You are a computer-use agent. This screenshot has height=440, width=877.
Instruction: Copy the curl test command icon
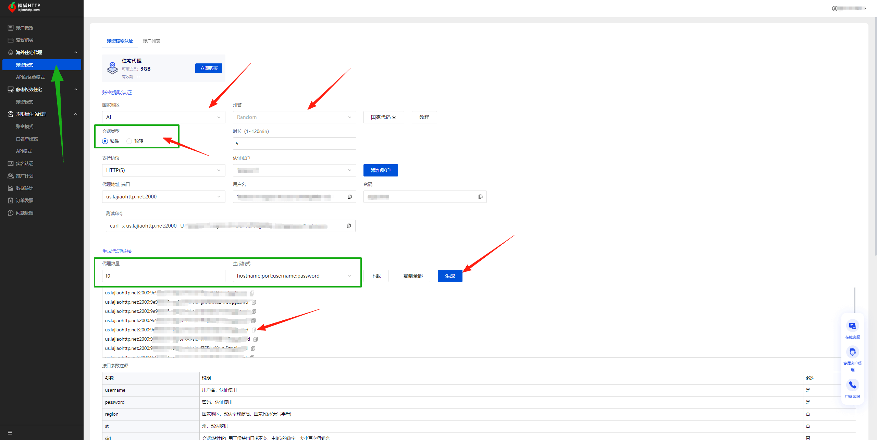point(349,226)
